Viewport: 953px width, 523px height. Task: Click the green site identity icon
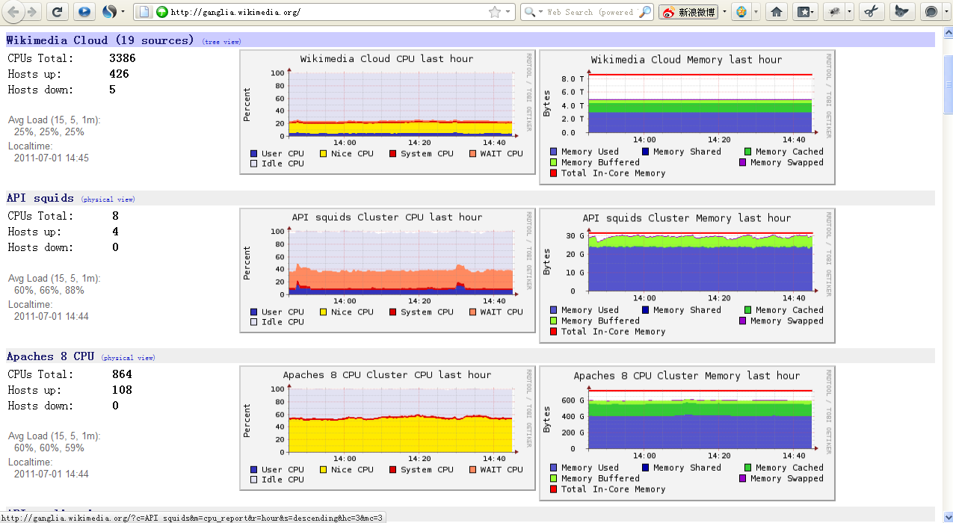click(x=161, y=12)
